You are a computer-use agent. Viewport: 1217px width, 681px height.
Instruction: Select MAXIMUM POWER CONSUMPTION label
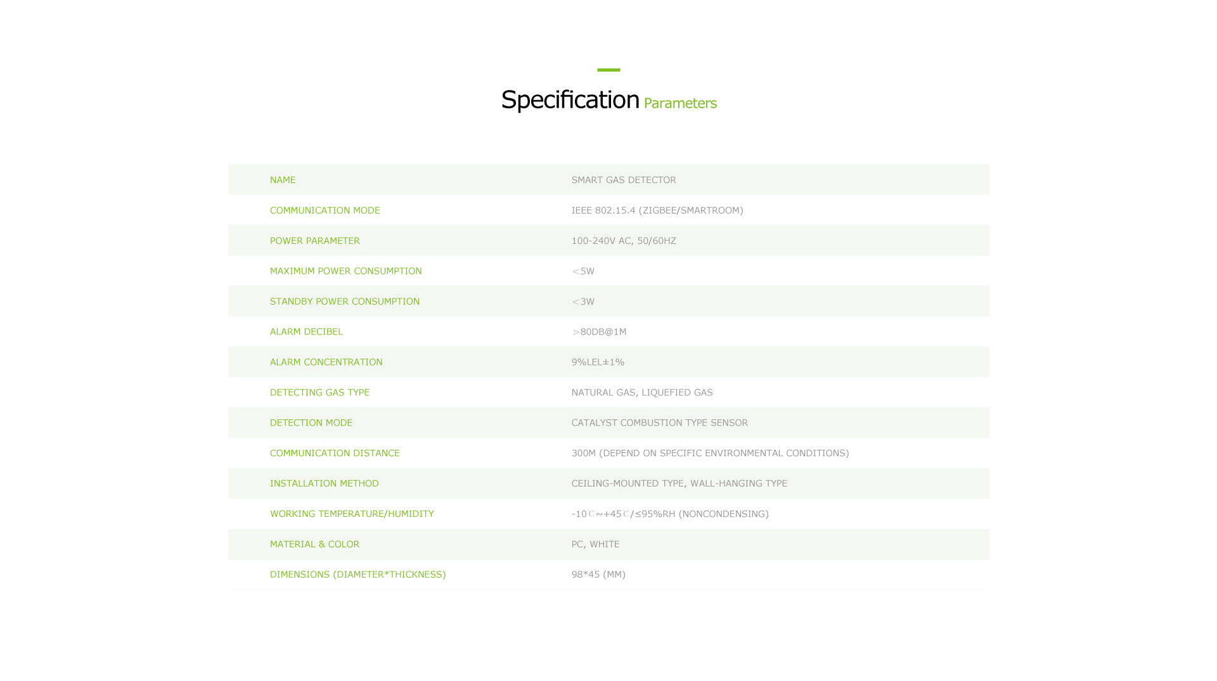345,271
